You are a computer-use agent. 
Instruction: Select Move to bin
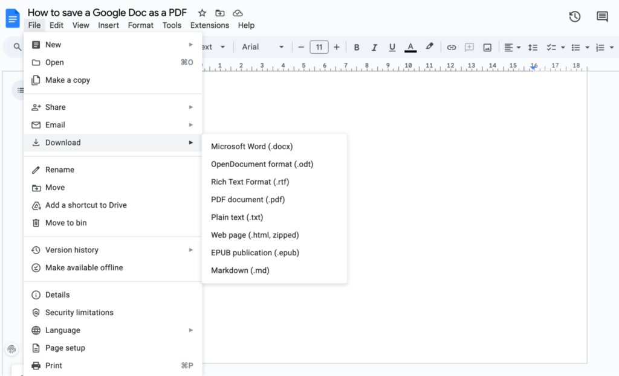point(113,223)
